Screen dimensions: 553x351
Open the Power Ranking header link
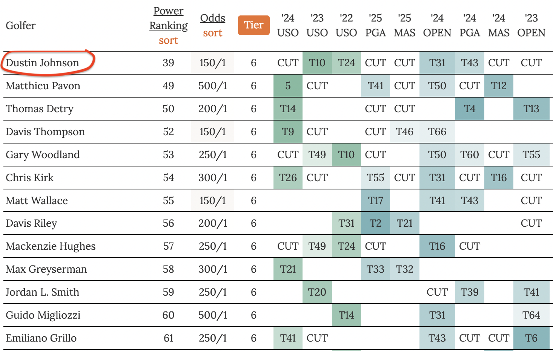(x=168, y=18)
